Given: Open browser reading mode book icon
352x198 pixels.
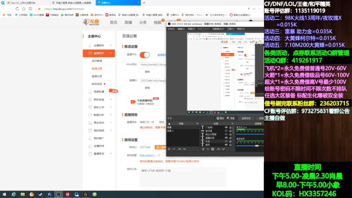Looking at the screenshot, I should click(30, 9).
